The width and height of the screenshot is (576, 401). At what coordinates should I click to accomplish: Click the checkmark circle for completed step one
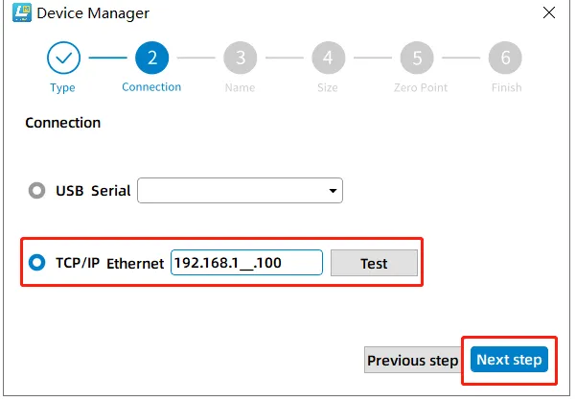(63, 59)
